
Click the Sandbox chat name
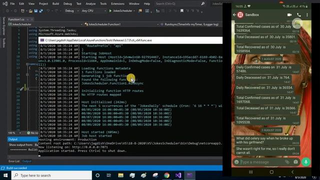(x=252, y=14)
